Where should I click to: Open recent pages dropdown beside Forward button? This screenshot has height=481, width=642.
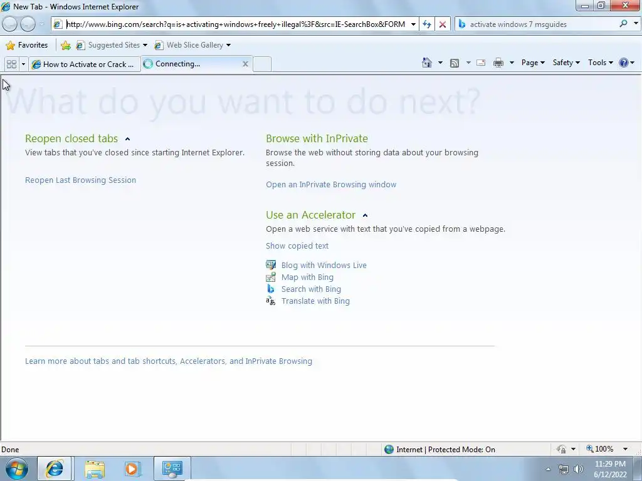[41, 24]
